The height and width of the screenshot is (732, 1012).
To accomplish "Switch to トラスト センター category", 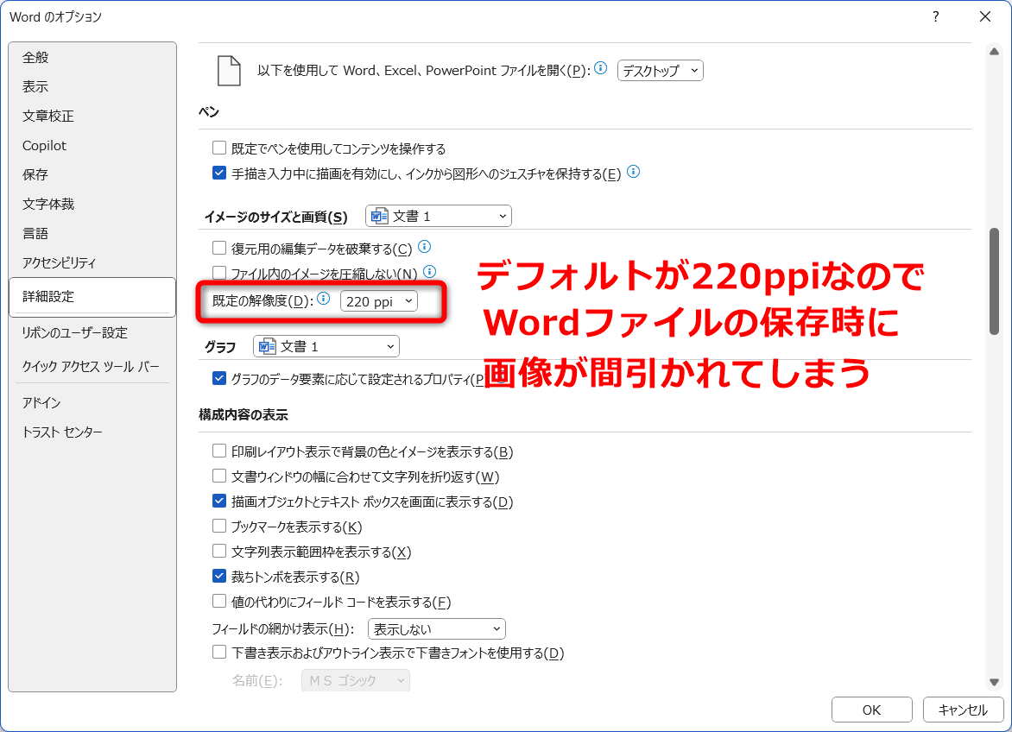I will [62, 432].
